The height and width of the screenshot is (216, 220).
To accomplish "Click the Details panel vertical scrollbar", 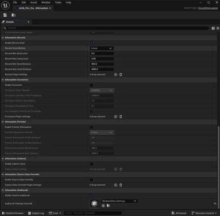I will pyautogui.click(x=218, y=167).
